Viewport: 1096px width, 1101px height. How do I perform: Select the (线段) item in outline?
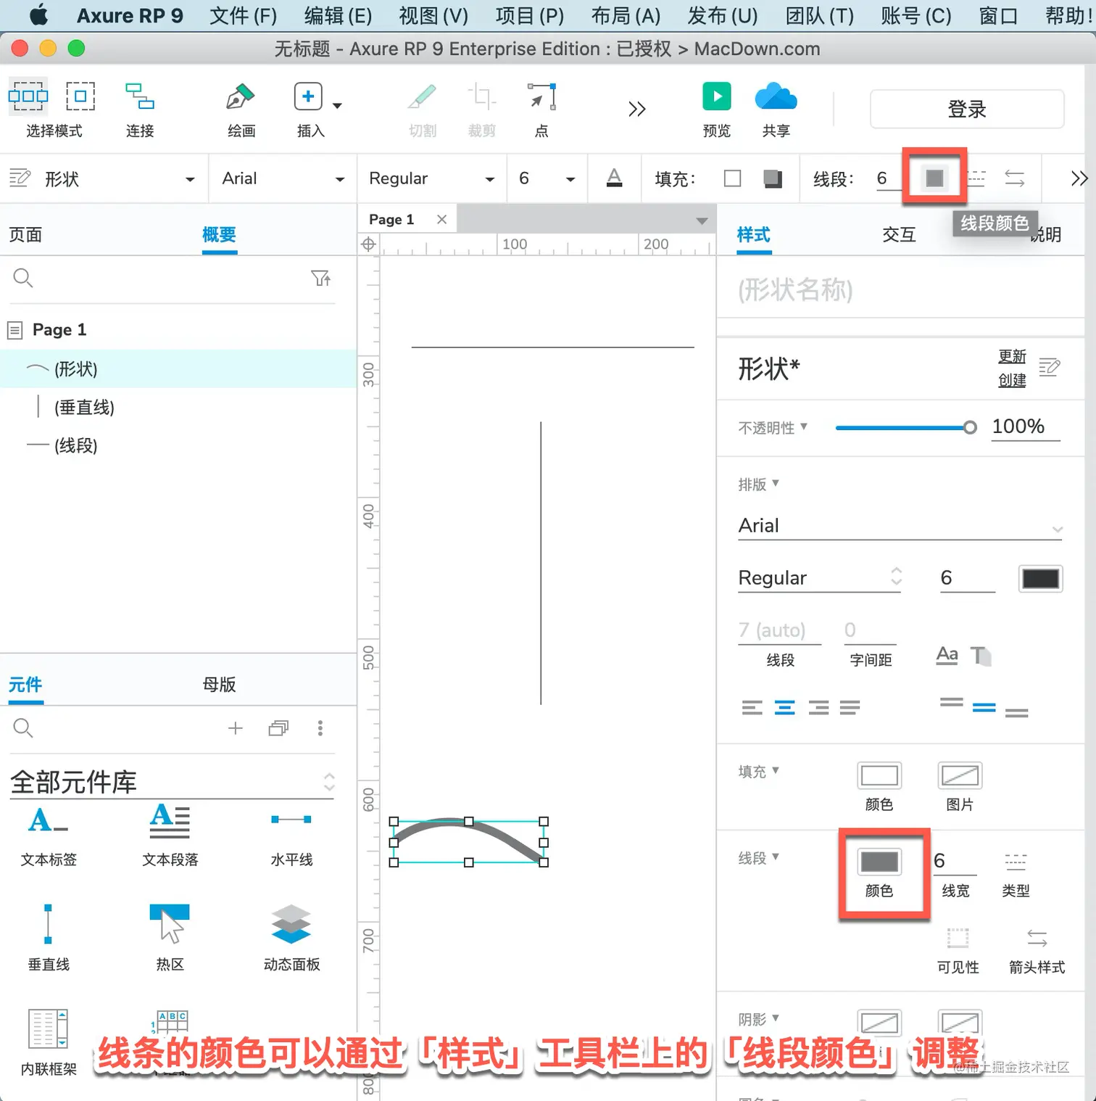[x=178, y=445]
